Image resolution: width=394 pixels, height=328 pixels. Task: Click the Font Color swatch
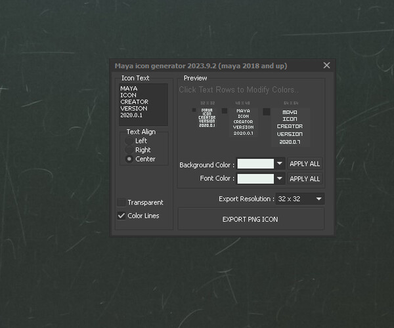(x=255, y=178)
